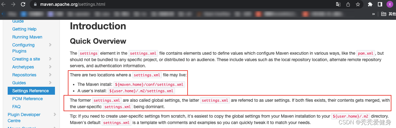Open the other bookmarks folder
The image size is (396, 128).
388,14
